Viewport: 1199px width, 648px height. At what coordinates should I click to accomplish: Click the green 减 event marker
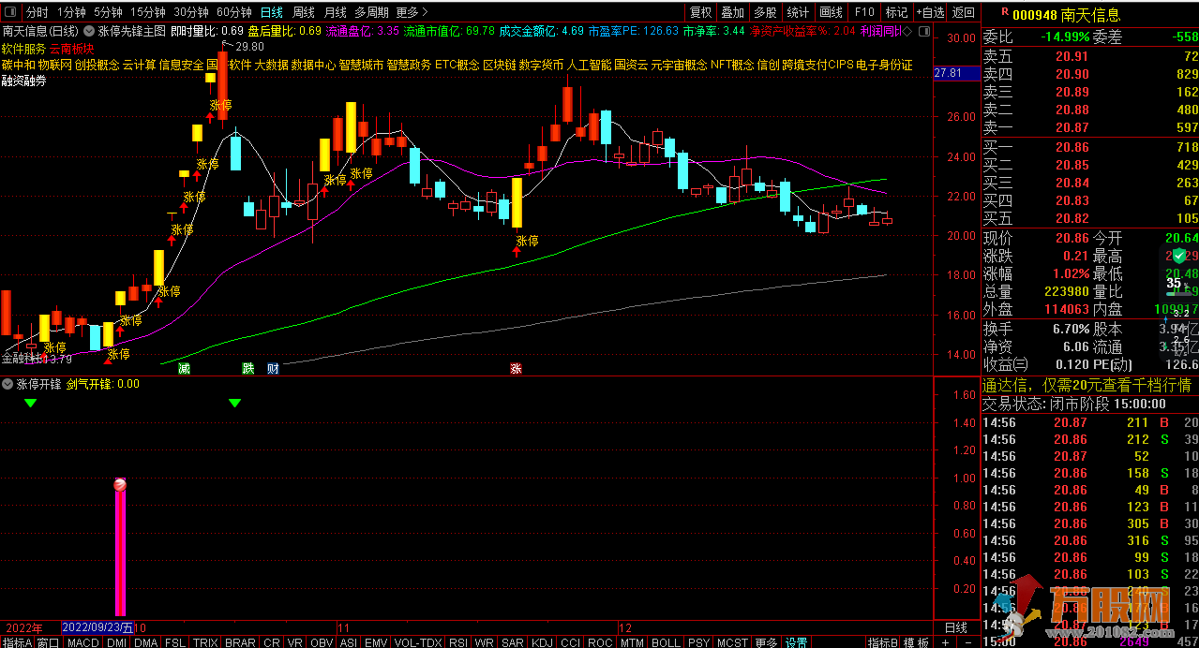pyautogui.click(x=185, y=368)
